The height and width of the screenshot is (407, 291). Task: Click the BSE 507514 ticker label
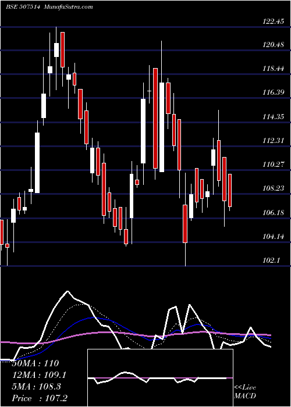tap(23, 7)
